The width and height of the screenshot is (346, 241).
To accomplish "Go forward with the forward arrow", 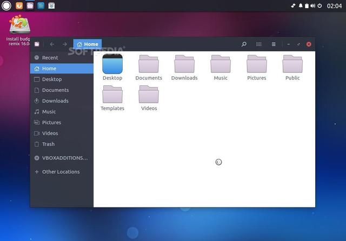I will 64,44.
